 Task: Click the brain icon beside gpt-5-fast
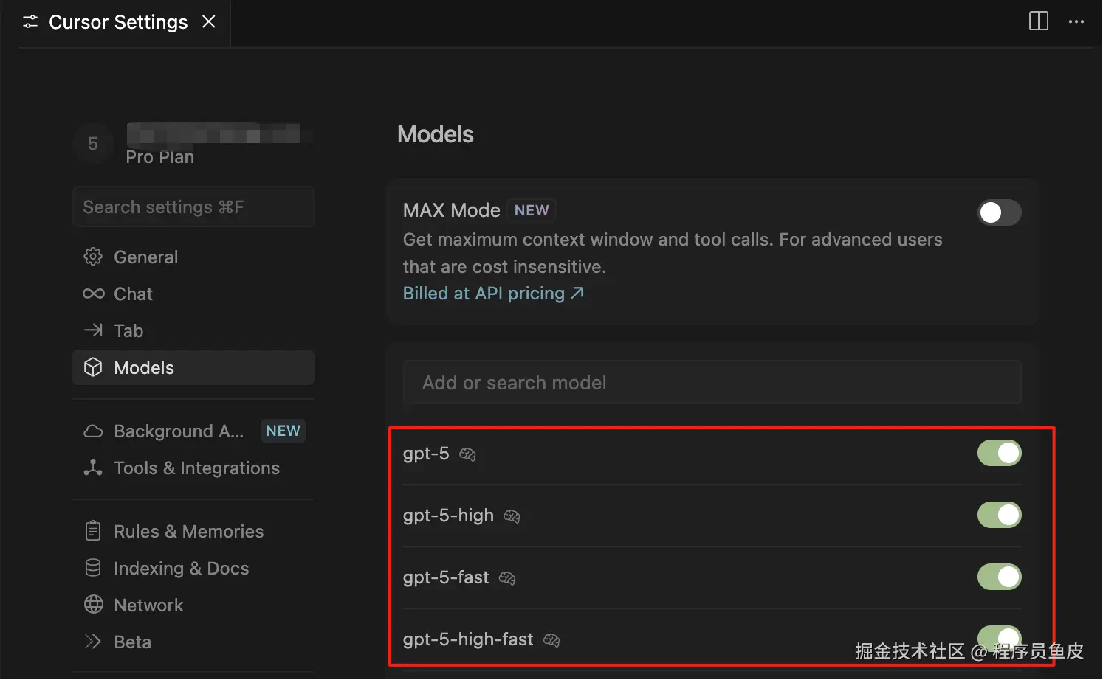(x=506, y=578)
